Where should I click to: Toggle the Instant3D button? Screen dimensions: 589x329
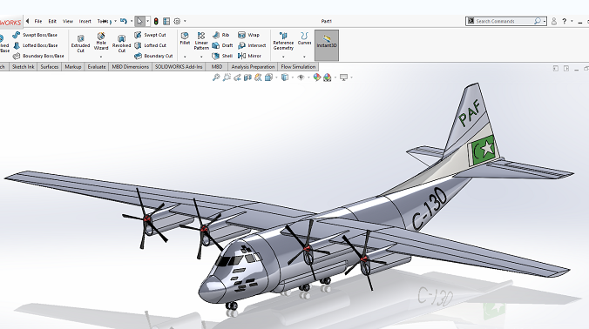[327, 45]
